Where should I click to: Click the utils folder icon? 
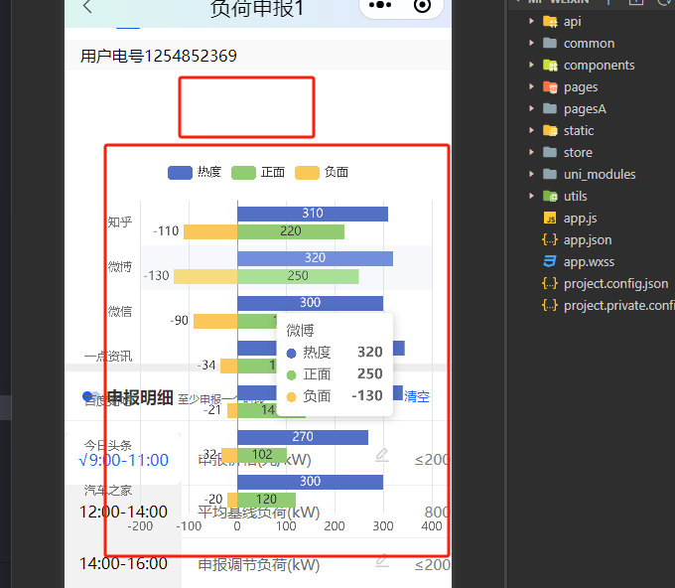[x=550, y=196]
